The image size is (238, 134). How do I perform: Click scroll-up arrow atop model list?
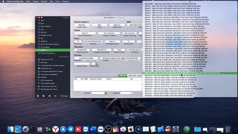[190, 2]
